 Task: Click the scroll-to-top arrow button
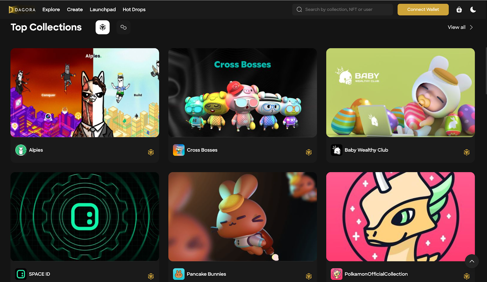click(x=472, y=261)
